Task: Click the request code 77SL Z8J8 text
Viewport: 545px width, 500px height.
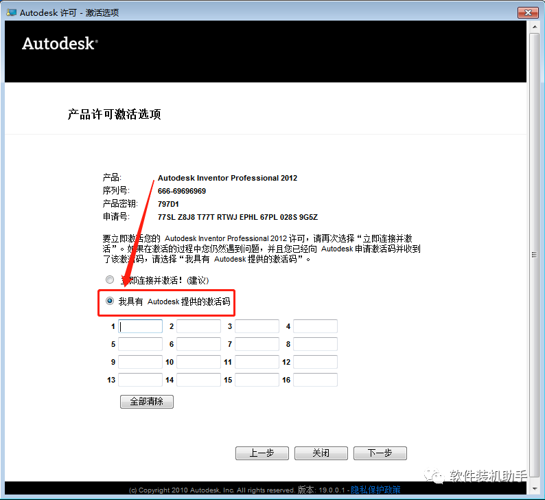Action: pos(237,217)
